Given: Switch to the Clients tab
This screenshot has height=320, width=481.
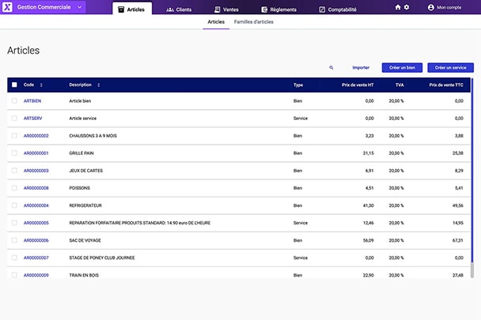Looking at the screenshot, I should 179,9.
